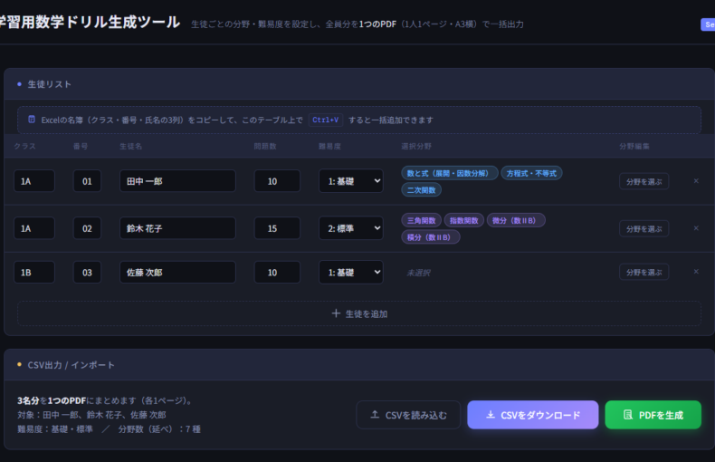Click the upload icon on CSVを読み込む
The image size is (715, 462).
(x=375, y=415)
